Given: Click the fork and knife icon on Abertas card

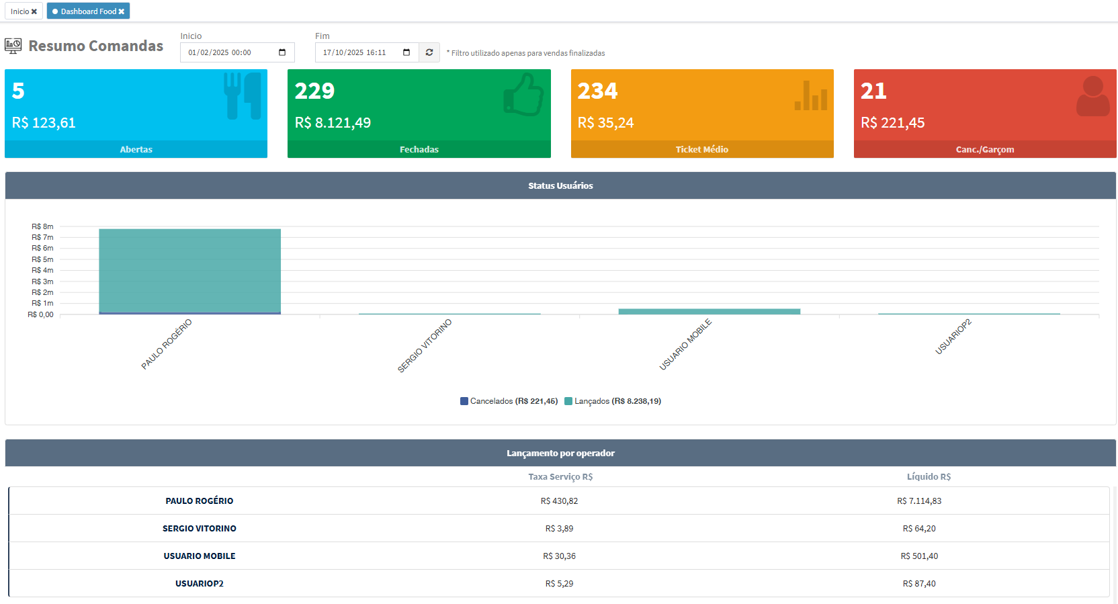Looking at the screenshot, I should [243, 96].
